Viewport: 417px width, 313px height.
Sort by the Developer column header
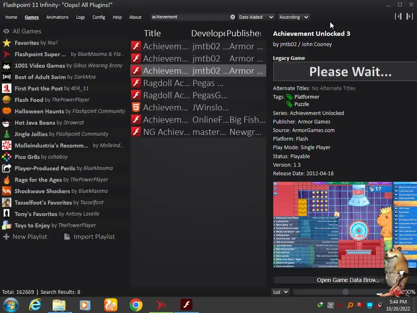[208, 33]
